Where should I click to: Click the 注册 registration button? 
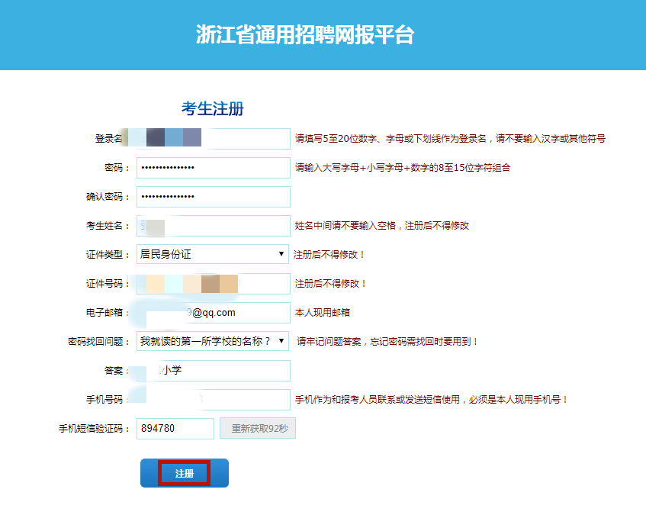[184, 472]
